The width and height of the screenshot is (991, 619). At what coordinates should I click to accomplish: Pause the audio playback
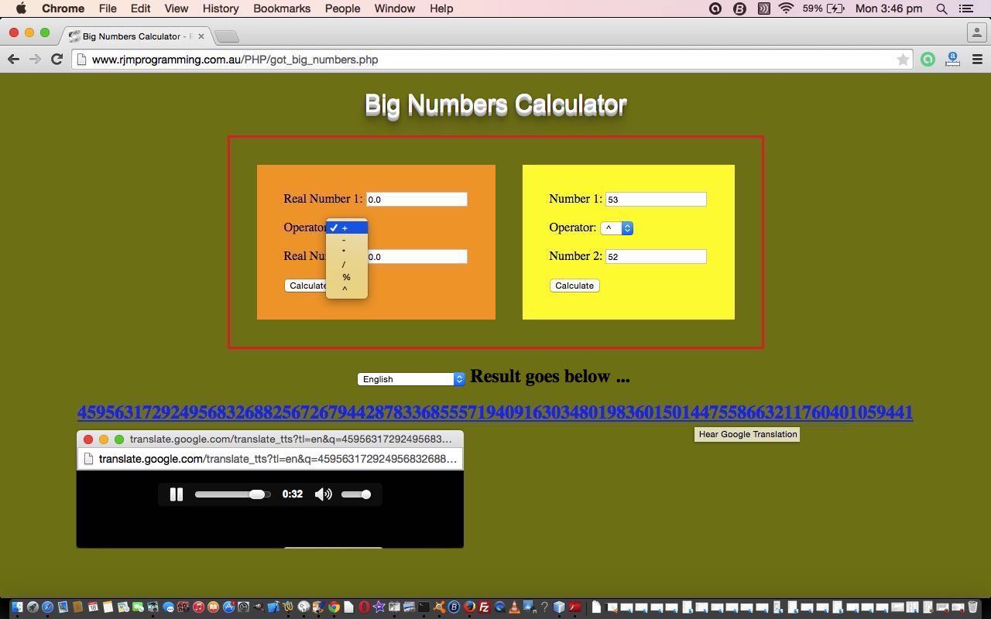(176, 494)
